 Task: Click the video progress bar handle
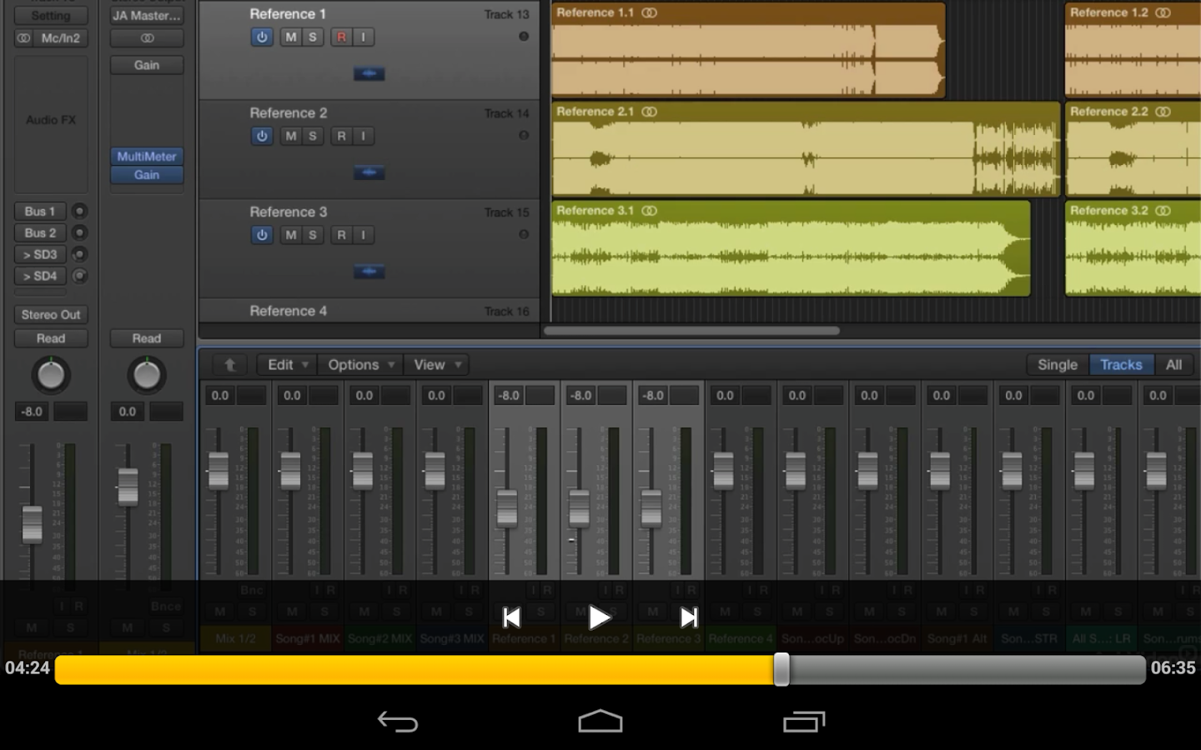[781, 669]
